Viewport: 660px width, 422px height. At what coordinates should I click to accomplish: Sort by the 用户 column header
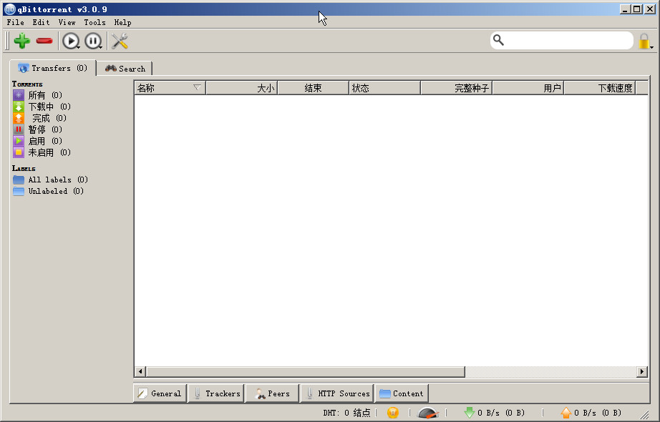coord(528,88)
